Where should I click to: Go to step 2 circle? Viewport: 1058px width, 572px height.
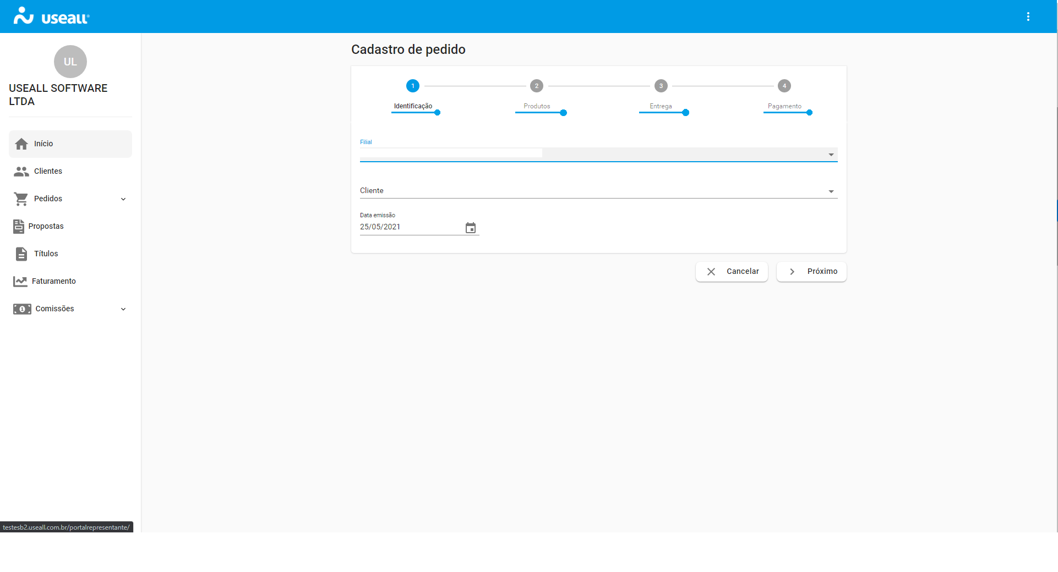click(x=537, y=86)
